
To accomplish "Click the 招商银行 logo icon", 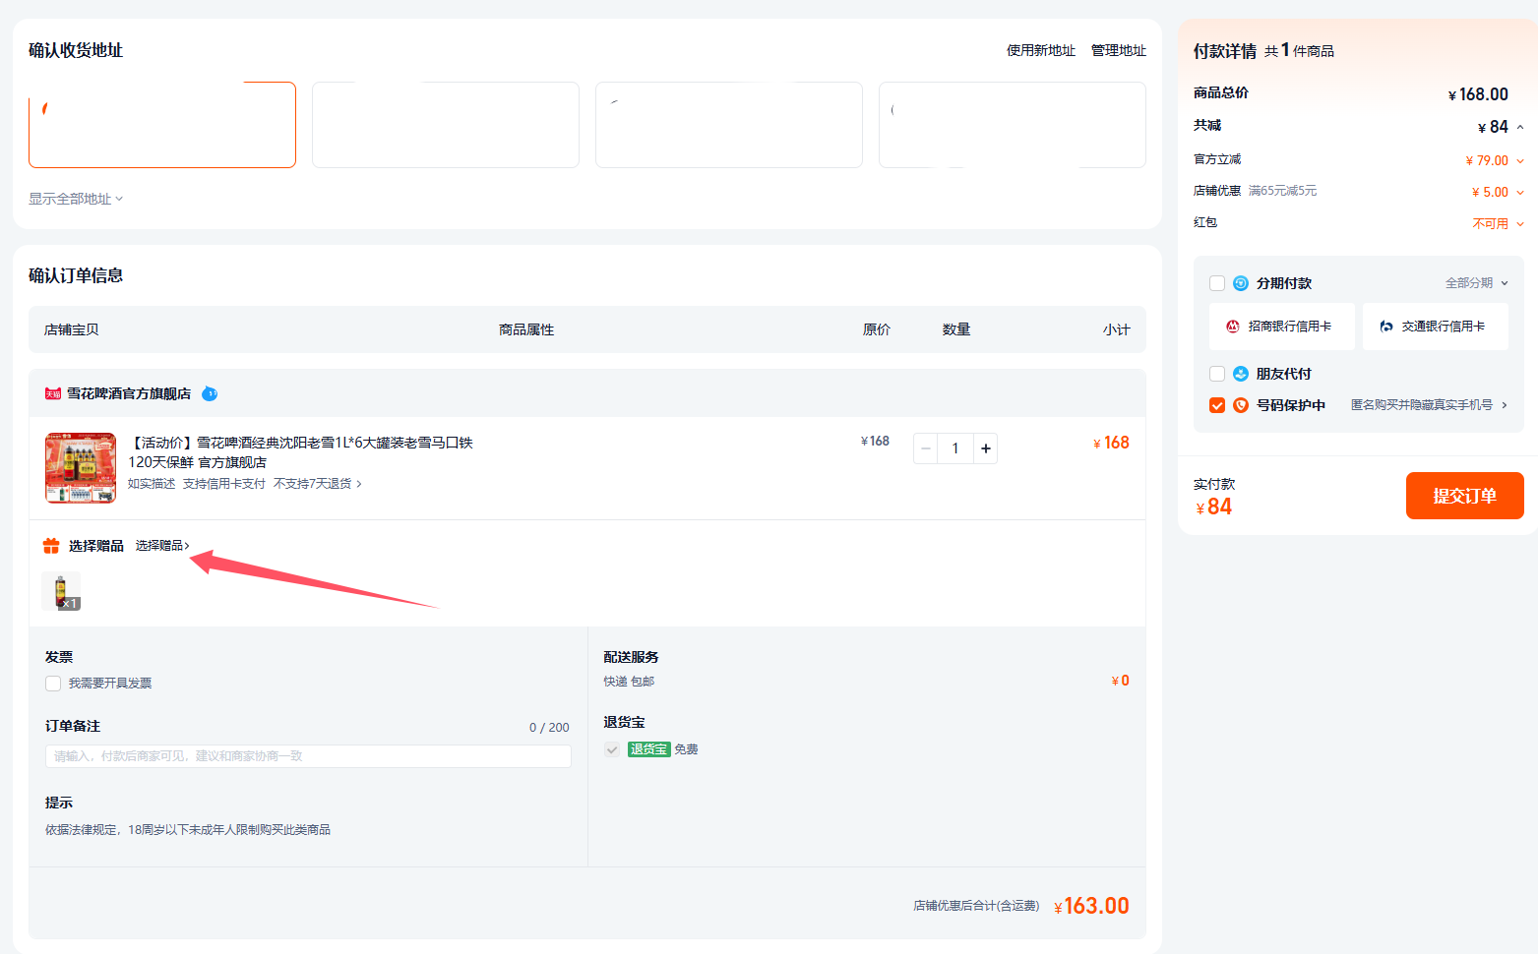I will (x=1233, y=327).
